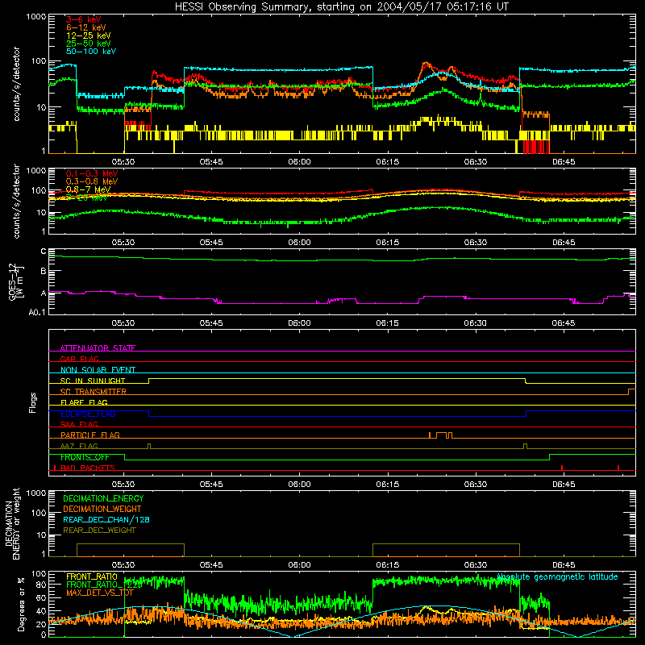Click the 0.3-0.8 MeV legend label

[x=92, y=181]
